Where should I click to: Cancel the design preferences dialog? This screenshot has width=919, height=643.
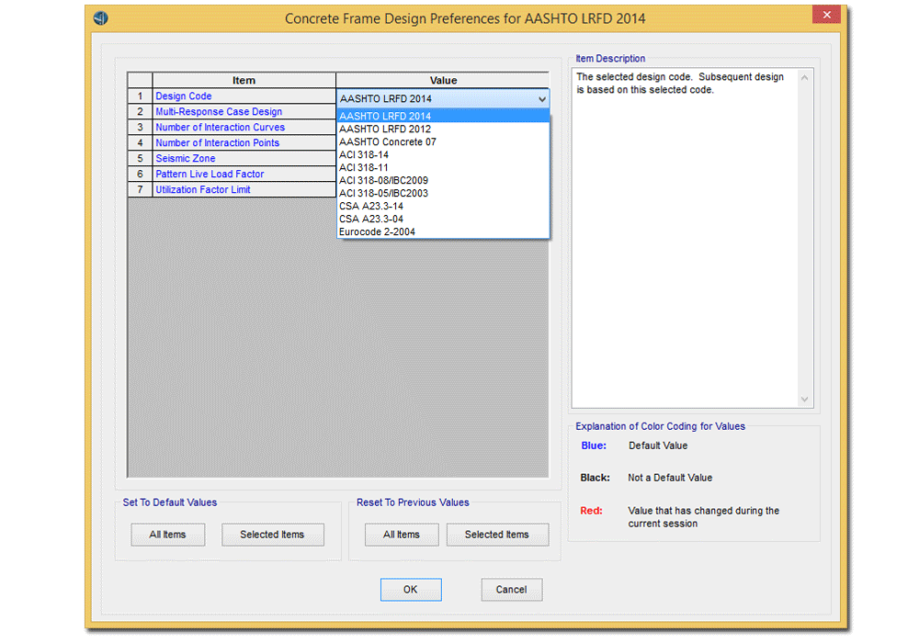(x=512, y=590)
